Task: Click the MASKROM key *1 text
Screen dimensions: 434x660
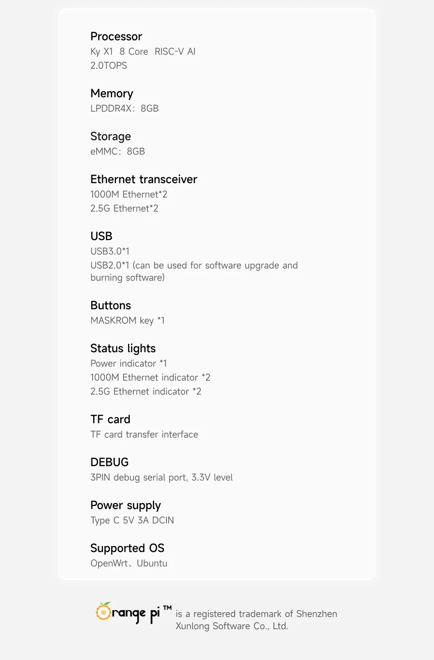Action: 127,321
